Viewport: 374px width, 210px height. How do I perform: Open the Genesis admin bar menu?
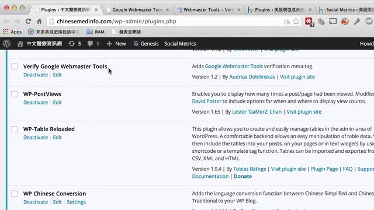(146, 44)
